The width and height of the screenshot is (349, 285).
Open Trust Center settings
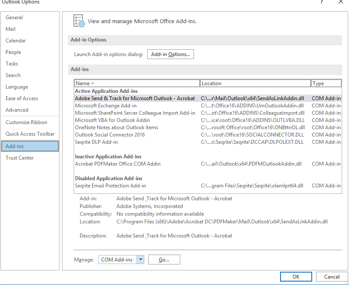click(20, 158)
